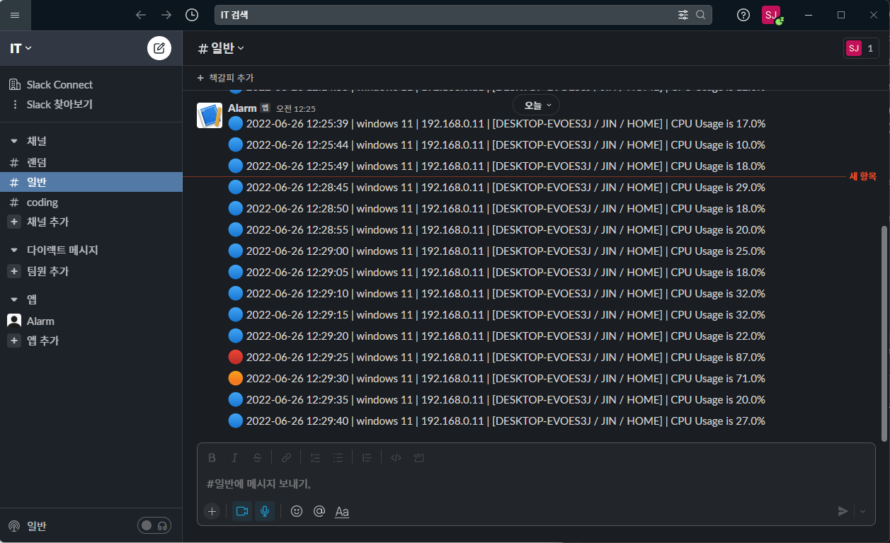890x543 pixels.
Task: View channel members SJ 1 button
Action: pyautogui.click(x=861, y=48)
